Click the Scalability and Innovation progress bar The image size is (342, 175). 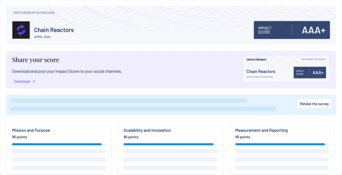(x=170, y=144)
